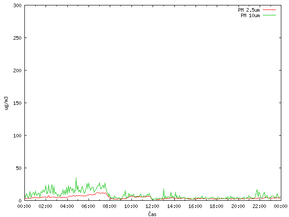Click the 14:00 time label

tap(174, 206)
